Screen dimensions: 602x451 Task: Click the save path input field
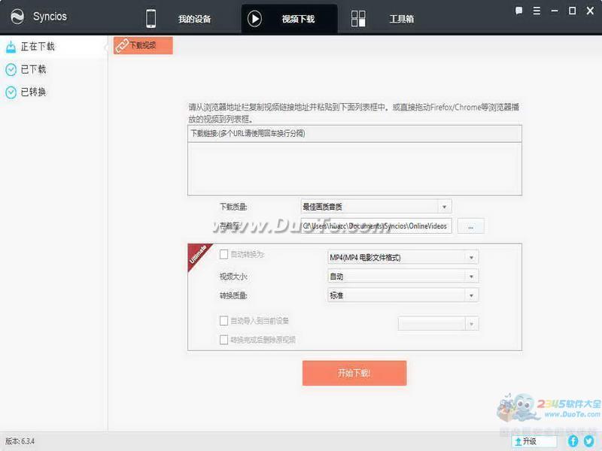click(x=376, y=226)
